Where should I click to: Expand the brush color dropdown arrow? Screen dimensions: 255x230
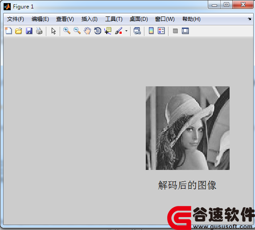tap(126, 31)
